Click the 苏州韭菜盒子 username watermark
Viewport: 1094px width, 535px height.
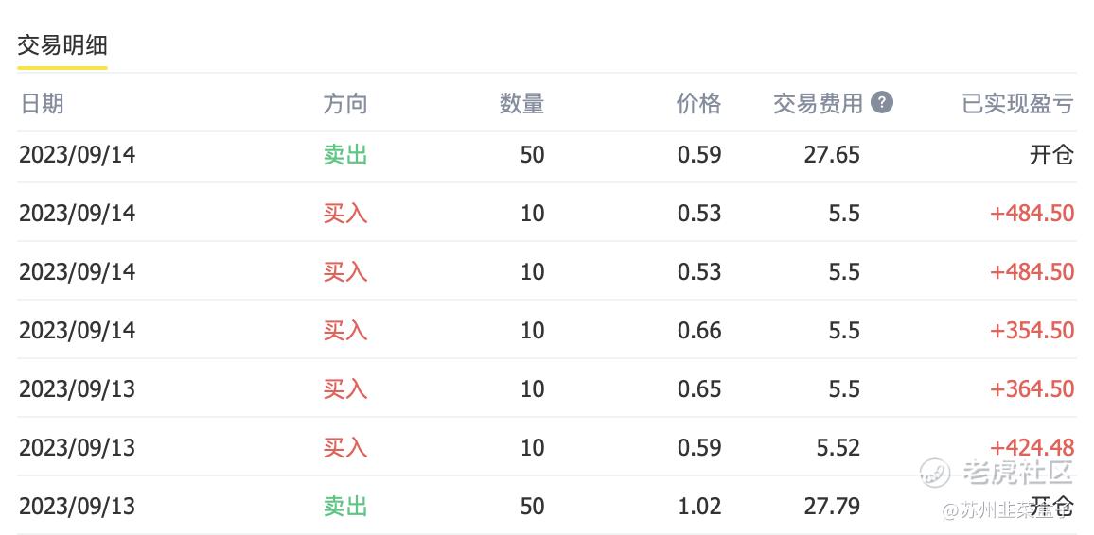coord(1007,511)
